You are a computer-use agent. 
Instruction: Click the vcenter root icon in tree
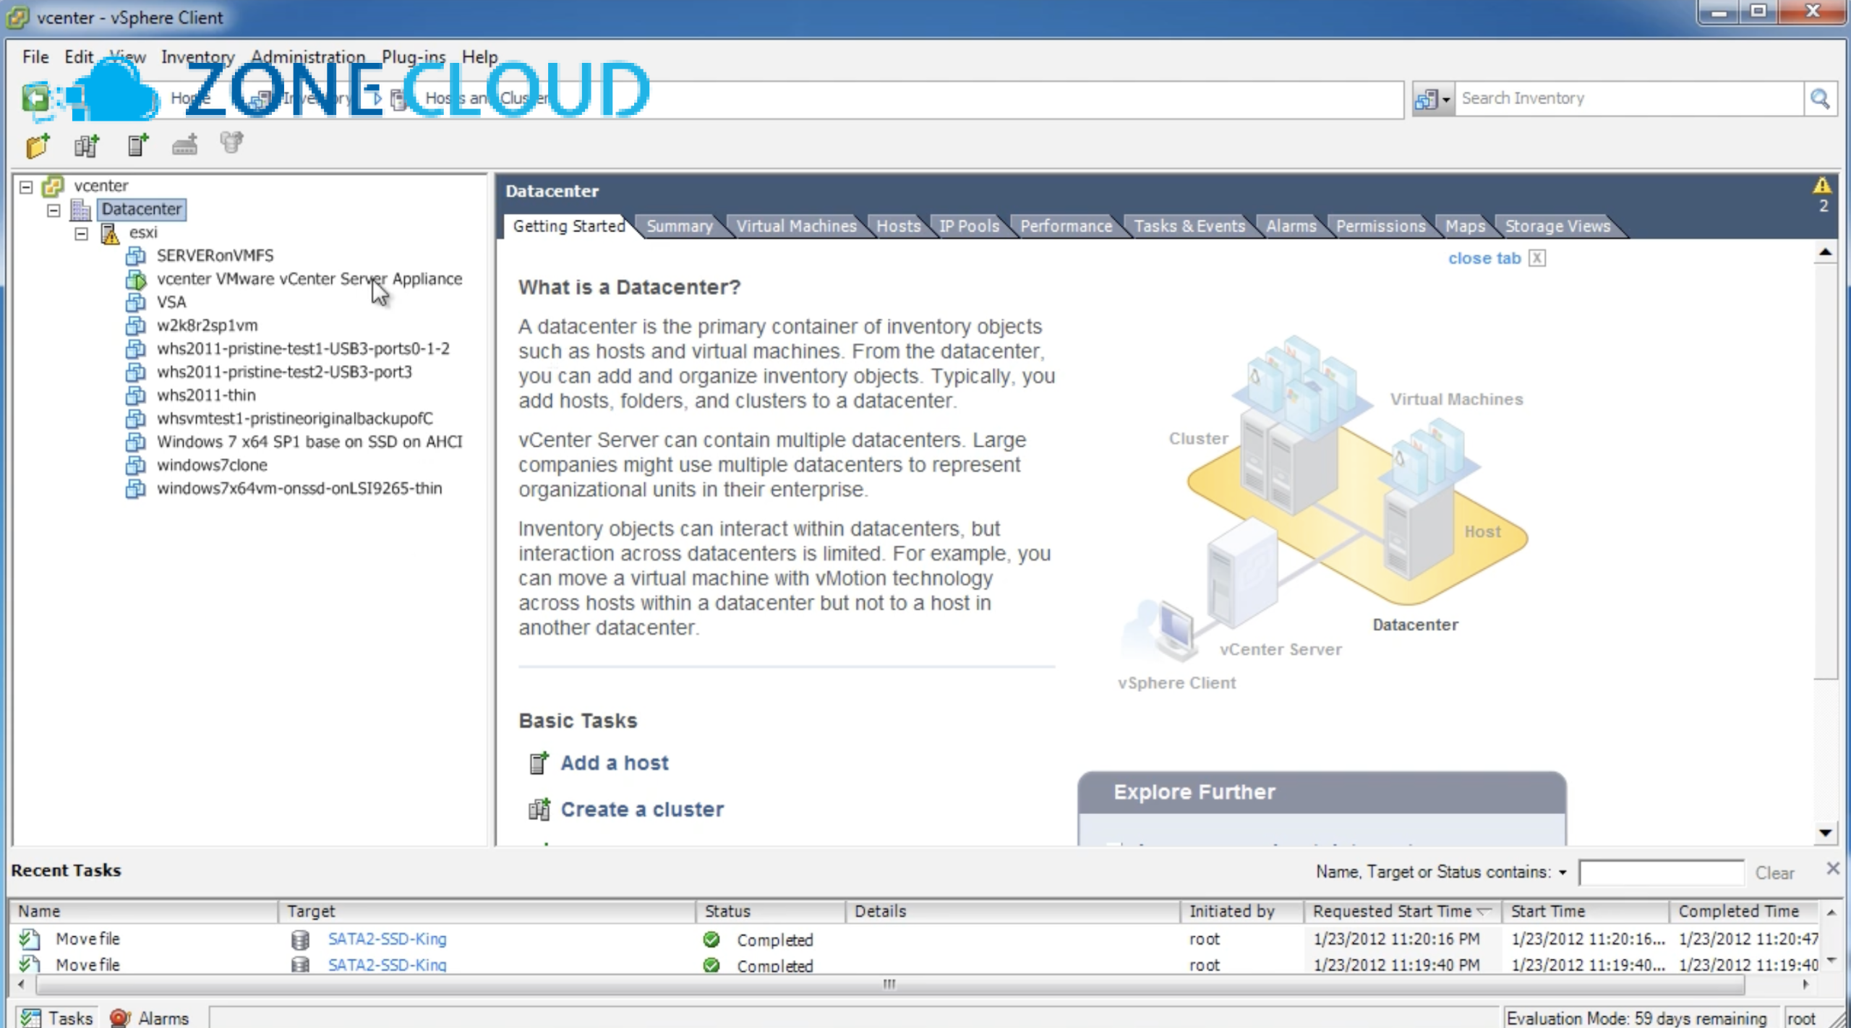pyautogui.click(x=53, y=186)
